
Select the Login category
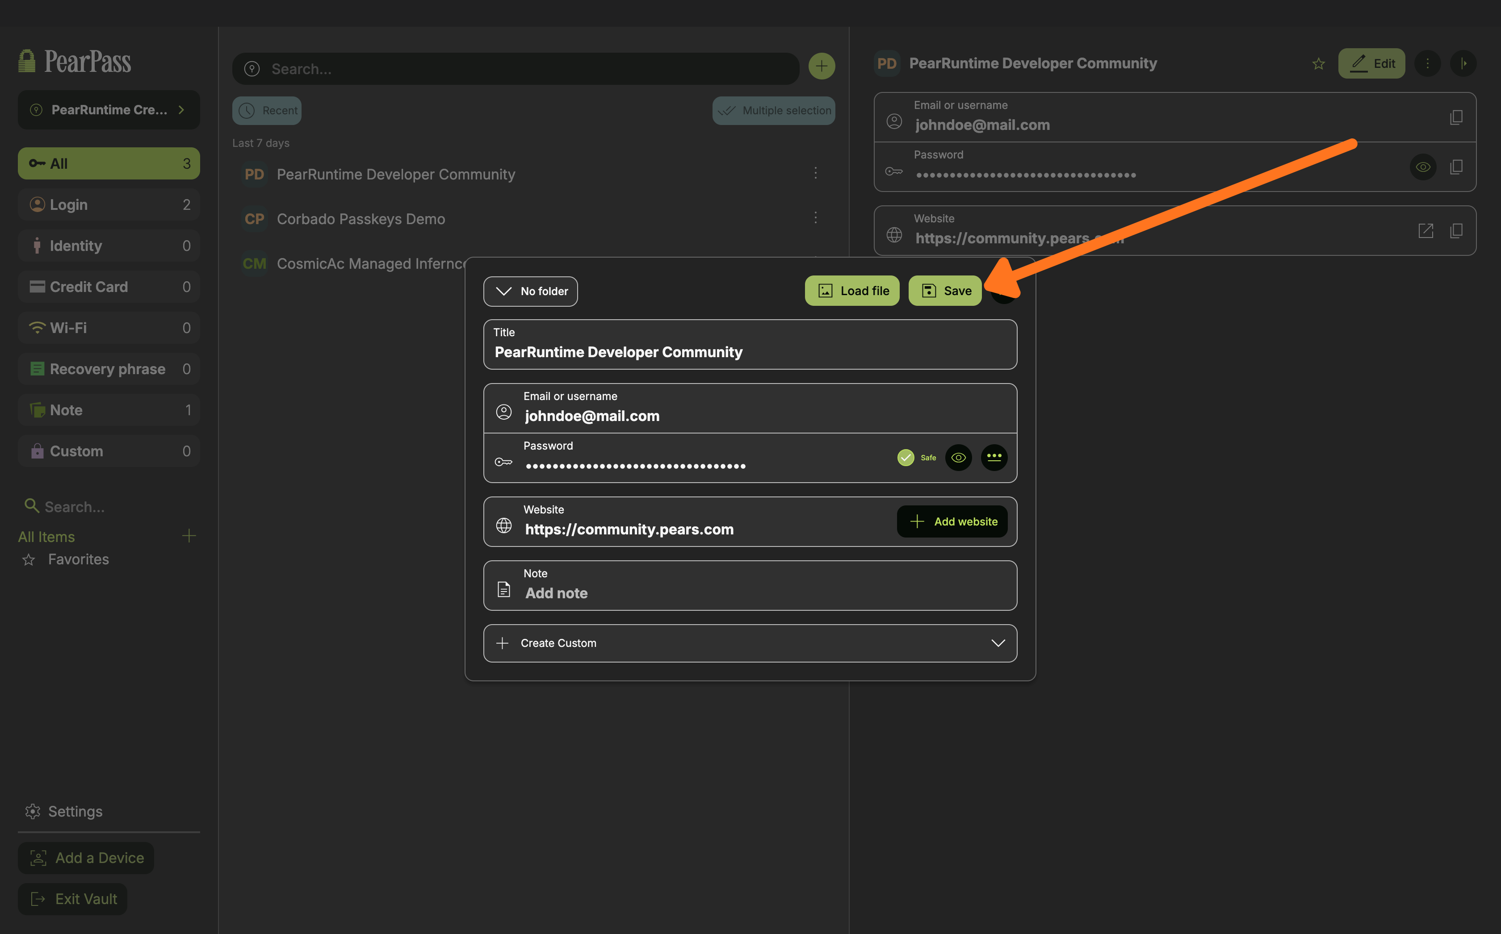109,205
